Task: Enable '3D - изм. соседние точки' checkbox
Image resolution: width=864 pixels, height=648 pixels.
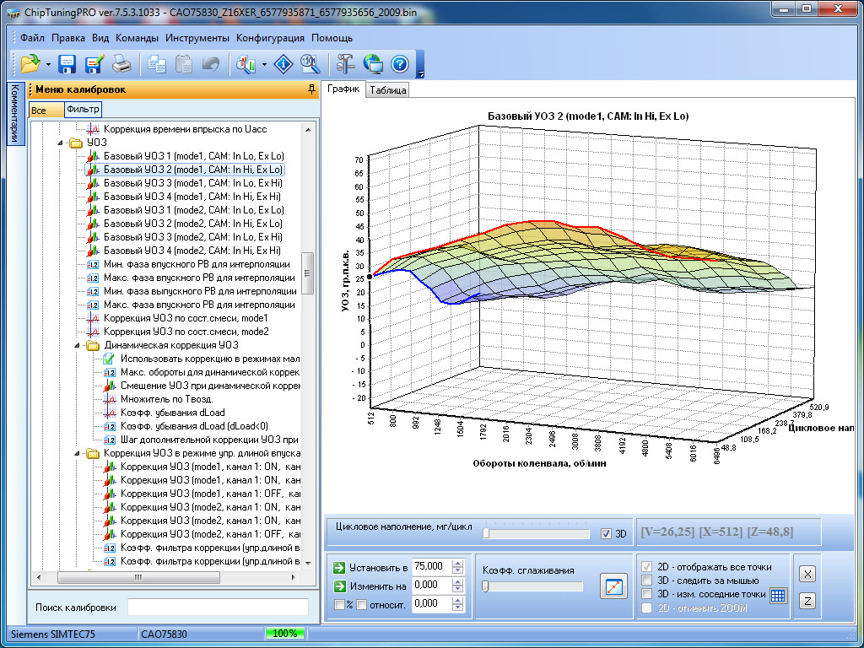Action: point(647,594)
